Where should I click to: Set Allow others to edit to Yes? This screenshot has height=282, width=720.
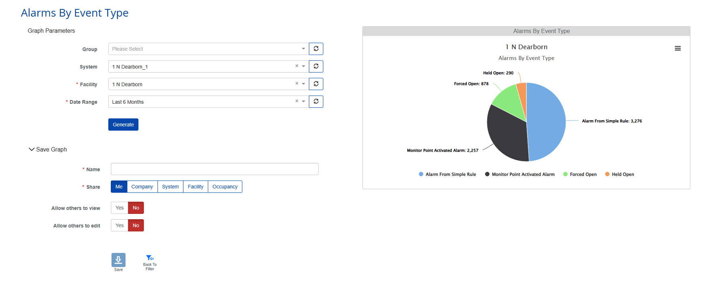tap(119, 226)
